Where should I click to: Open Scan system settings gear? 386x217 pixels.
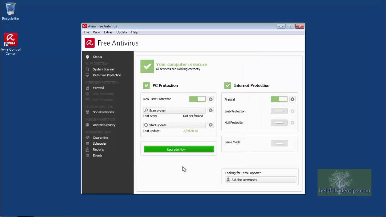pos(211,110)
